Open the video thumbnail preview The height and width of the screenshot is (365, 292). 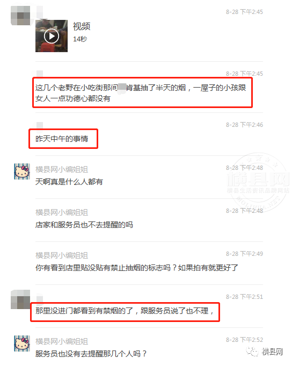click(x=52, y=36)
